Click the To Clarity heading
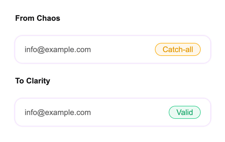Image resolution: width=225 pixels, height=142 pixels. coord(32,81)
